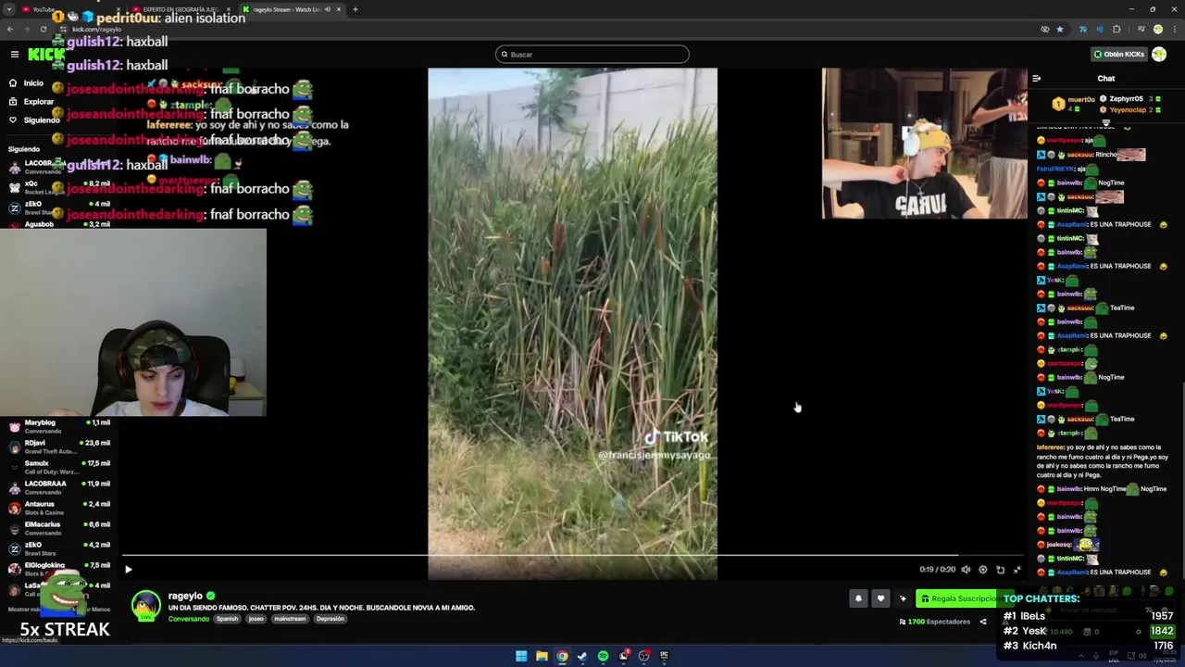Select the Depresión tag
1185x667 pixels.
(x=330, y=619)
